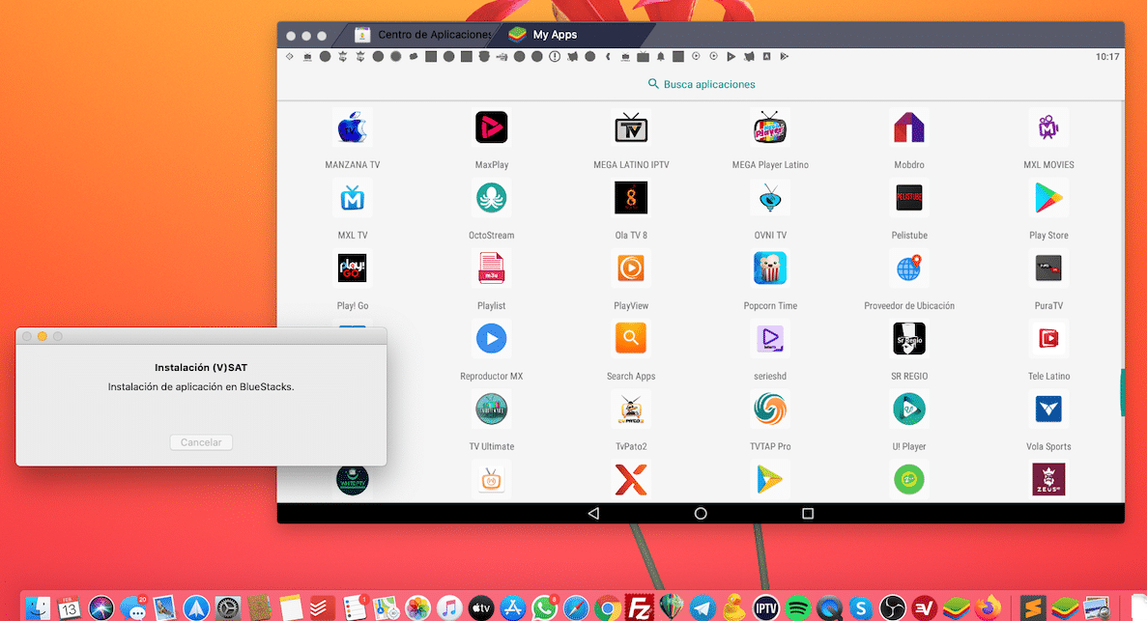This screenshot has height=621, width=1147.
Task: Open the Play Store
Action: pos(1047,197)
